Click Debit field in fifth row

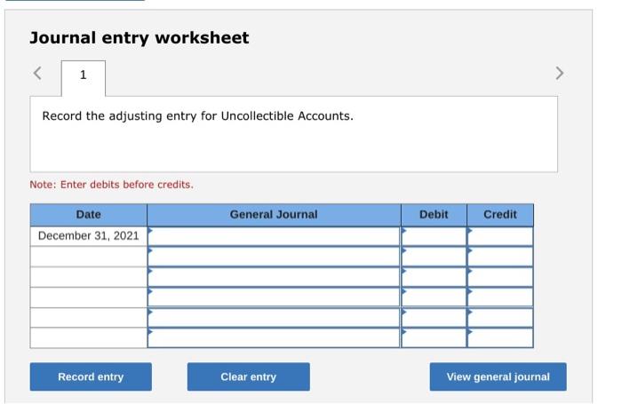coord(434,318)
